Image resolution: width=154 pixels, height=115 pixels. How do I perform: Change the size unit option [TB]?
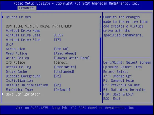pos(58,40)
